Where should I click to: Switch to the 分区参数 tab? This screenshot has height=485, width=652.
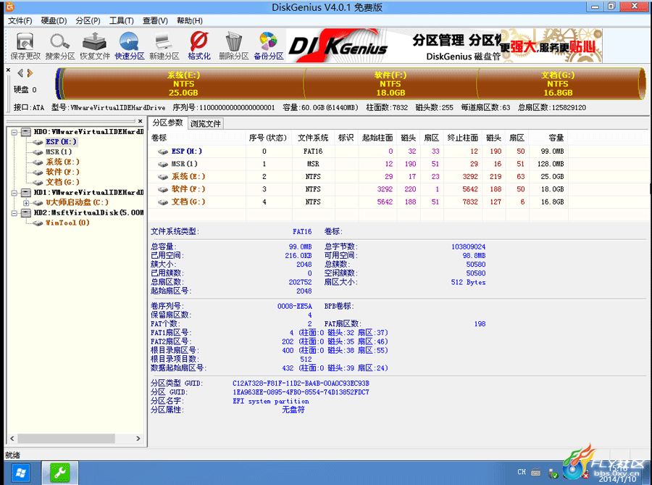(x=167, y=123)
